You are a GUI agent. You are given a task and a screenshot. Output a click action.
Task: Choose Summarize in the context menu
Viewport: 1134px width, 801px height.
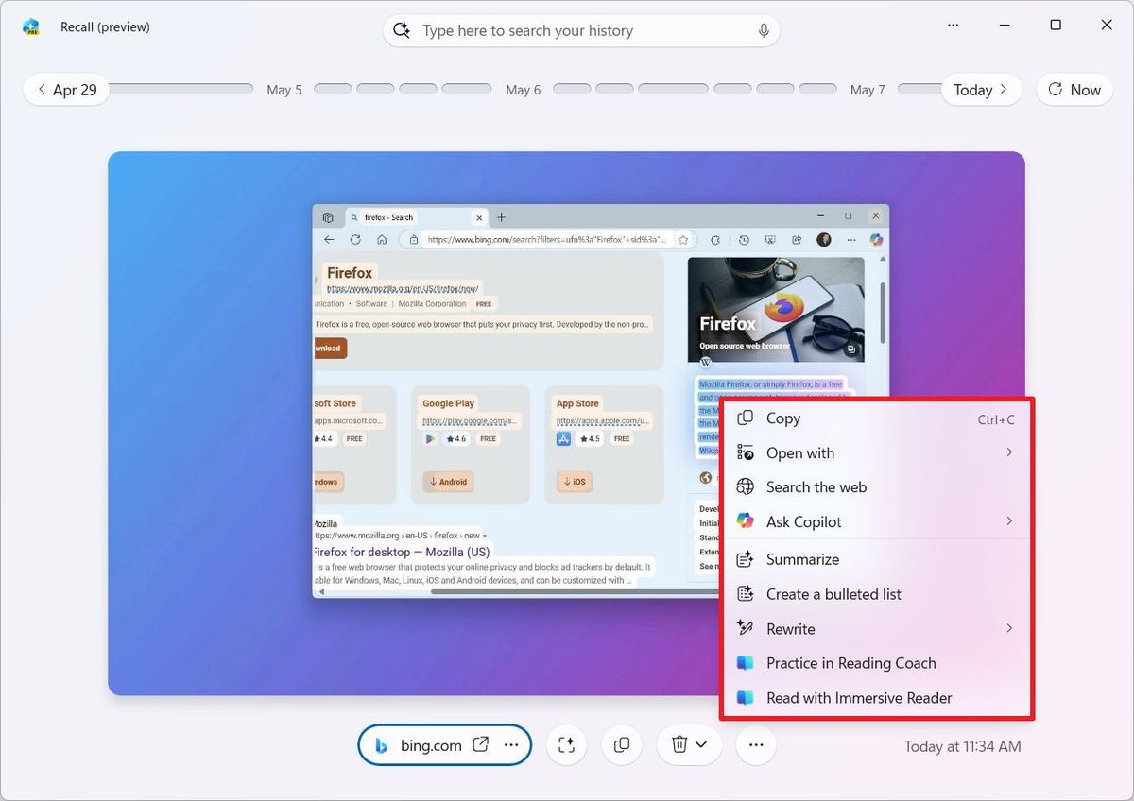(802, 559)
